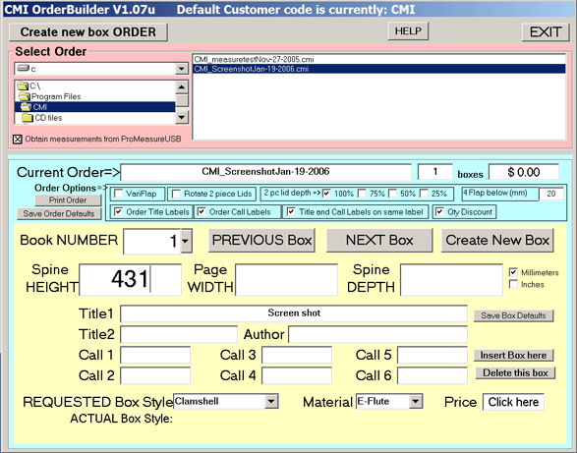The width and height of the screenshot is (577, 453).
Task: Click folder list scrollbar down arrow
Action: (182, 117)
